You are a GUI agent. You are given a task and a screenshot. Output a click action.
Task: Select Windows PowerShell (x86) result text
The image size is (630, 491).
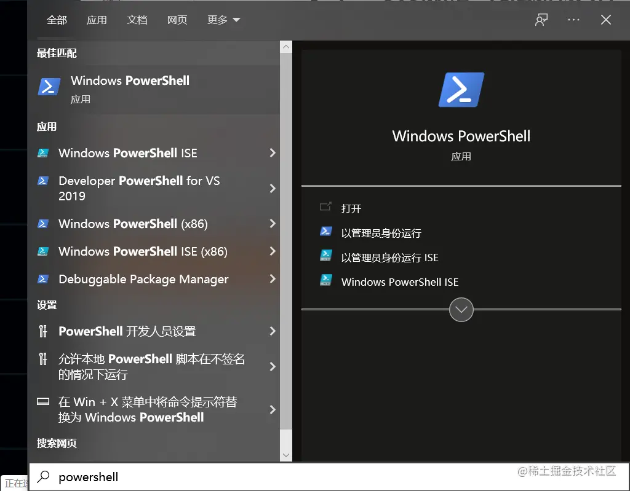[x=133, y=224]
